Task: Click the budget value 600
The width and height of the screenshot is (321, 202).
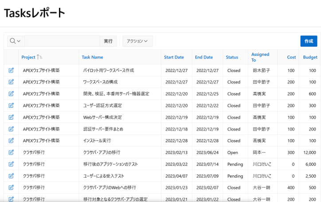Action: point(313,94)
